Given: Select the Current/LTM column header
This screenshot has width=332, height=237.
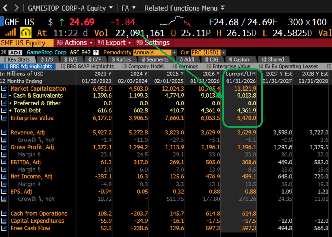Looking at the screenshot, I should [240, 74].
